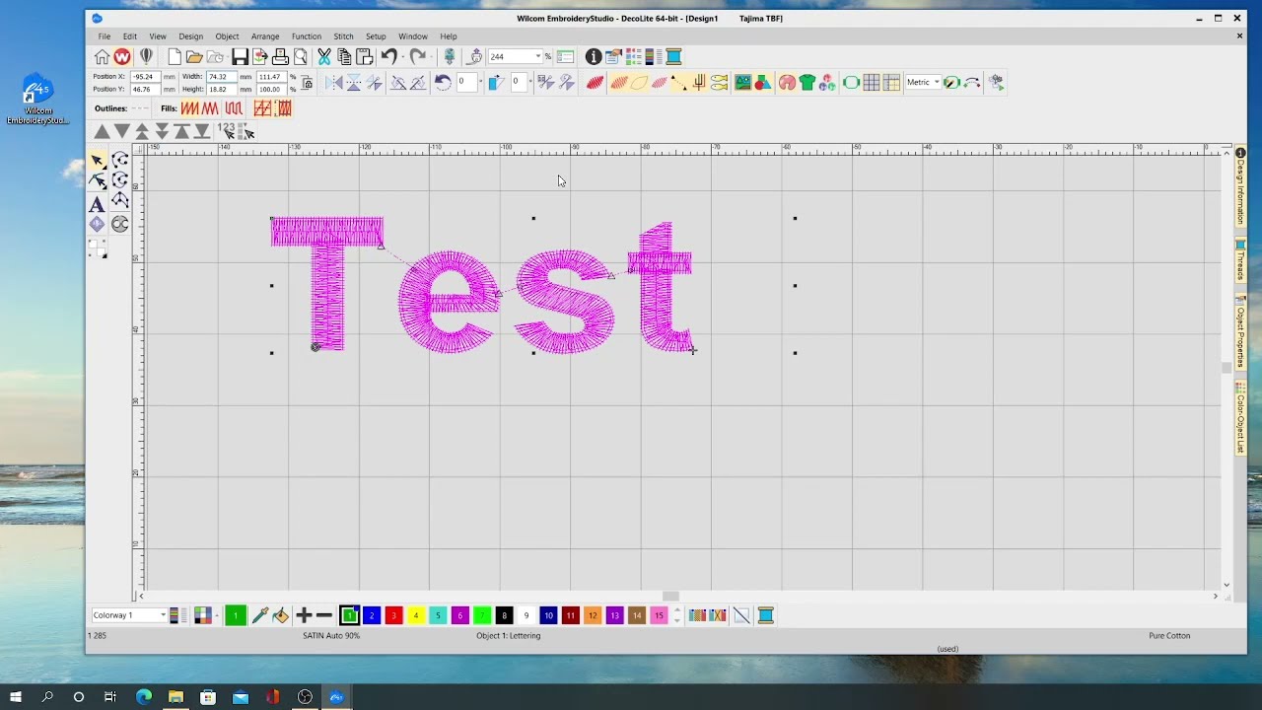Toggle the show vector shapes icon
This screenshot has height=710, width=1262.
(762, 83)
